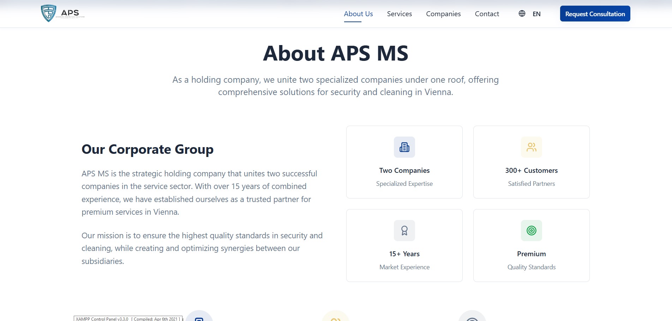
Task: Click the Specialized Expertise text
Action: pos(404,184)
